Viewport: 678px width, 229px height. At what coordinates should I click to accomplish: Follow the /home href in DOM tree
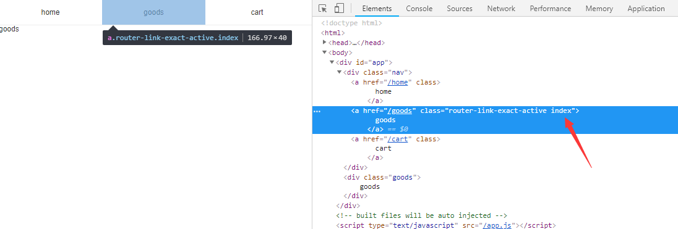(x=398, y=82)
